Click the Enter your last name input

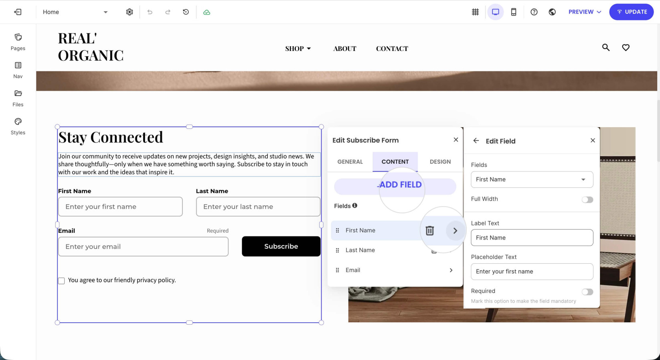258,207
